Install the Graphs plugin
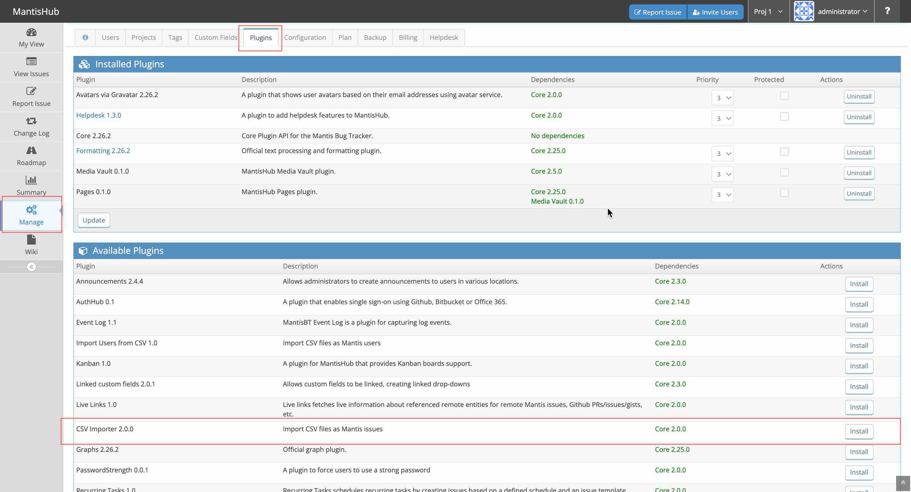 click(859, 452)
